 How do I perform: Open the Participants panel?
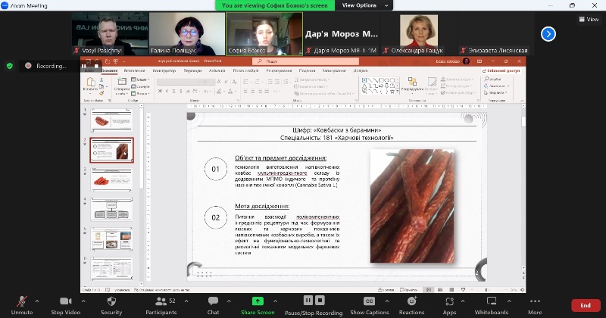pos(161,302)
